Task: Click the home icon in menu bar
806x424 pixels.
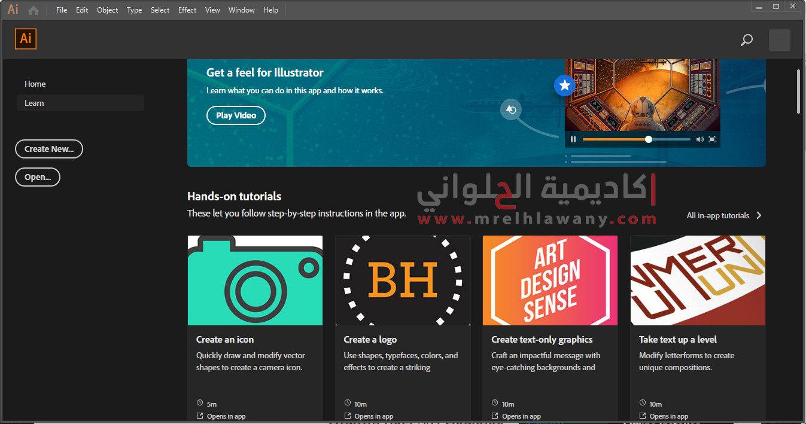Action: tap(34, 10)
